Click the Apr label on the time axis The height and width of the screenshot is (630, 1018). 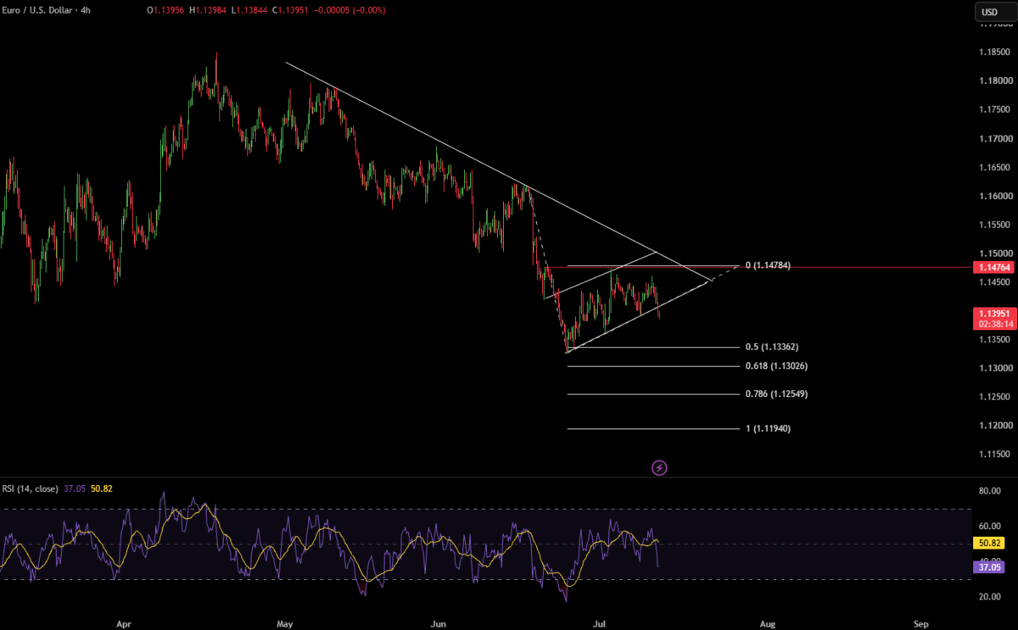[125, 623]
